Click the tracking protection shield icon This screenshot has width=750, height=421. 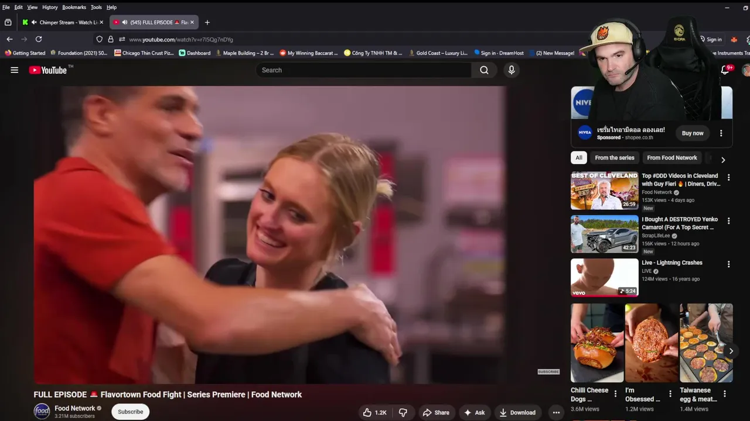100,39
